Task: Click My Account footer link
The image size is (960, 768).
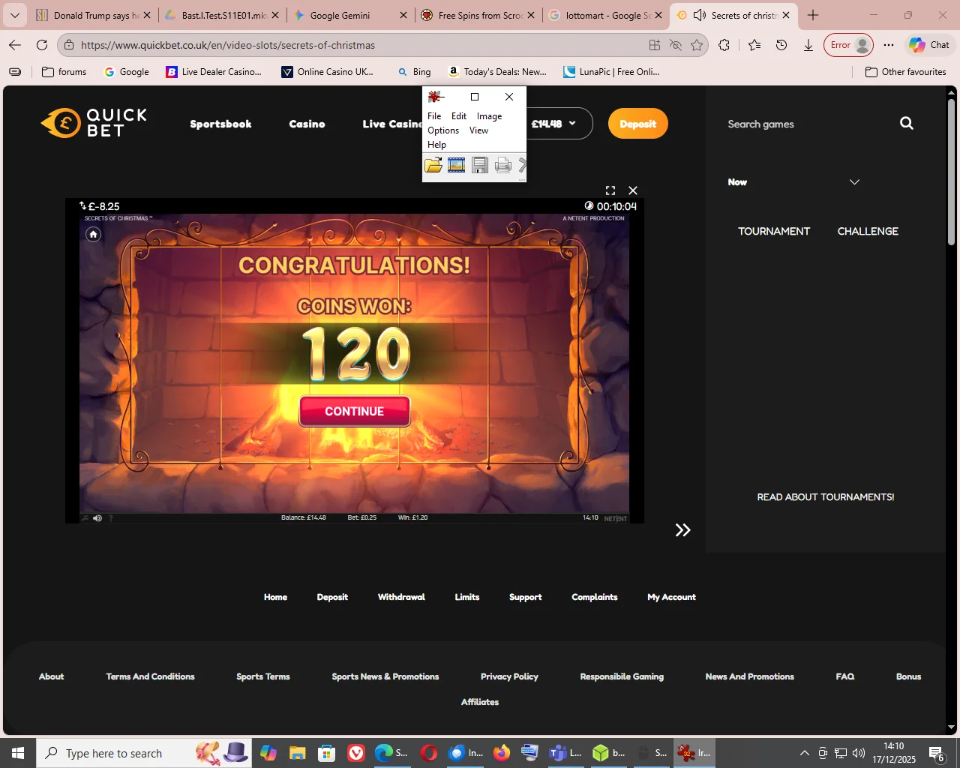Action: coord(671,597)
